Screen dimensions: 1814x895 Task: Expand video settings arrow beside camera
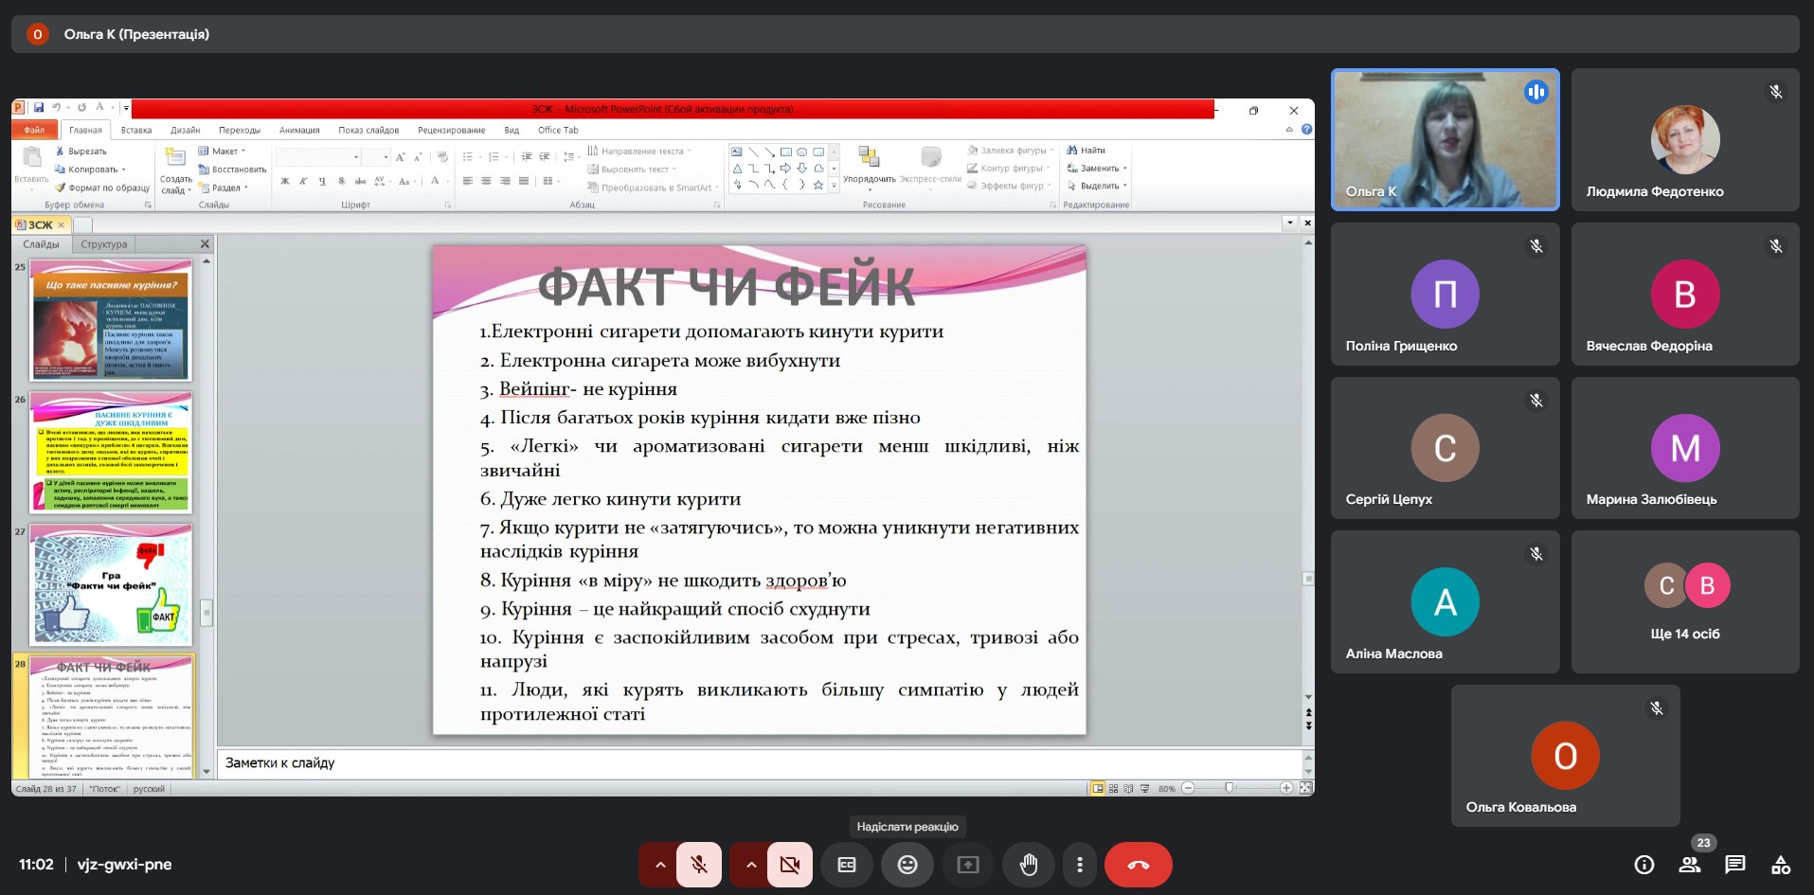pyautogui.click(x=751, y=865)
